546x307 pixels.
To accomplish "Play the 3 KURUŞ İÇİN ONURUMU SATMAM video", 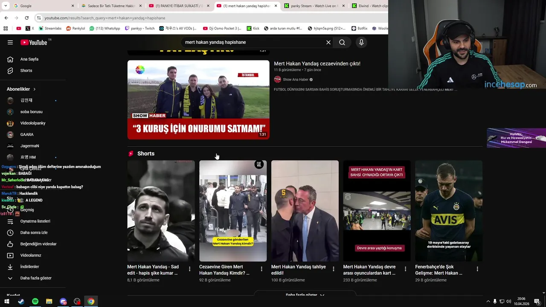I will (x=198, y=100).
